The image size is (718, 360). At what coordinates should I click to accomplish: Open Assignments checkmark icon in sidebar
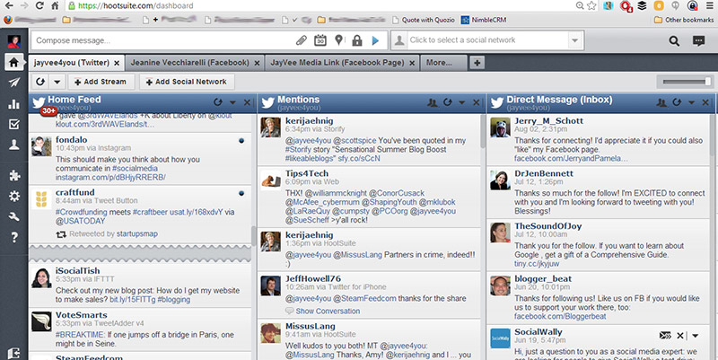tap(14, 124)
